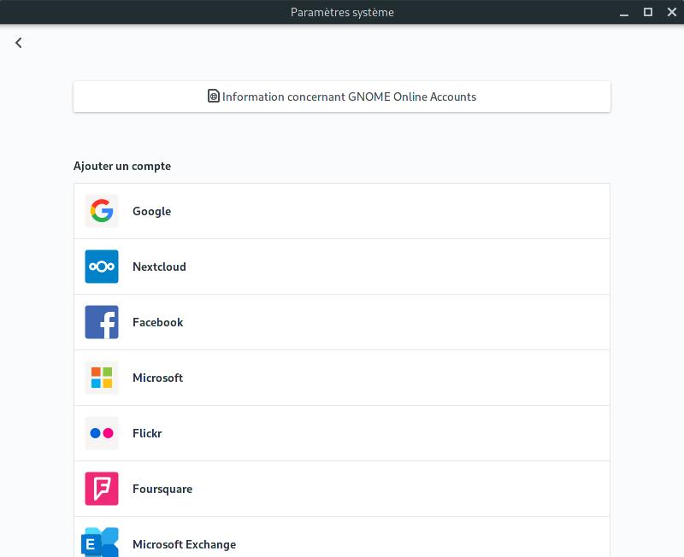The width and height of the screenshot is (684, 557).
Task: Maximize the Paramètres système window
Action: pyautogui.click(x=648, y=12)
